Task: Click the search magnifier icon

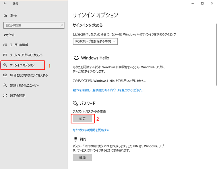Action: (61, 25)
